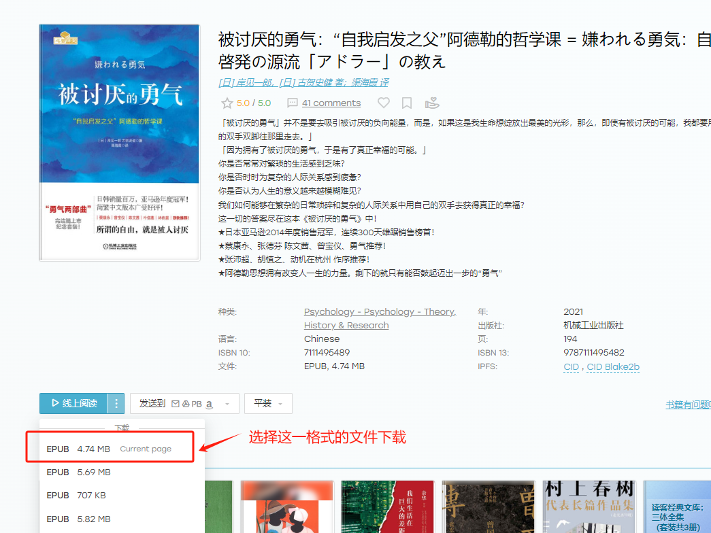Click the CID Blake2b link
The width and height of the screenshot is (711, 533).
tap(613, 367)
